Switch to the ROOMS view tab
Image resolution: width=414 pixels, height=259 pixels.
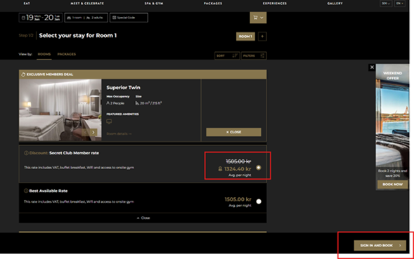pyautogui.click(x=44, y=54)
